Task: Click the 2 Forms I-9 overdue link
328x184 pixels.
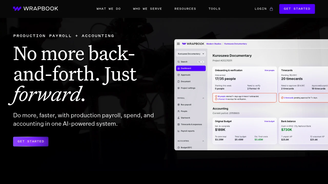Action: (x=222, y=99)
